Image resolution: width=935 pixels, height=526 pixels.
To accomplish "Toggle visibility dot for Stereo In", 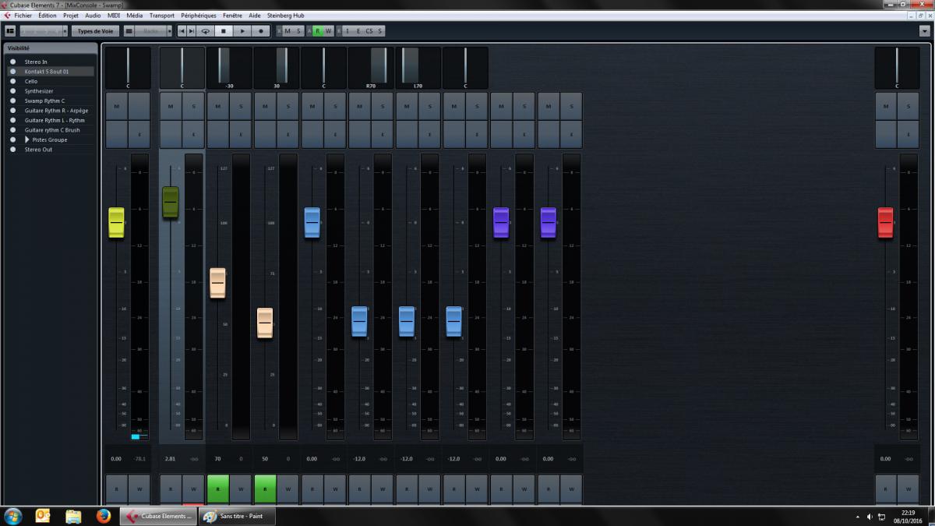I will click(13, 62).
